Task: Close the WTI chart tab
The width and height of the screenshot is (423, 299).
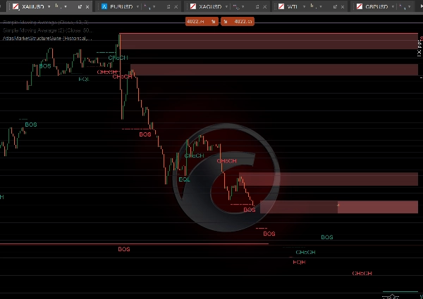Action: [x=343, y=7]
